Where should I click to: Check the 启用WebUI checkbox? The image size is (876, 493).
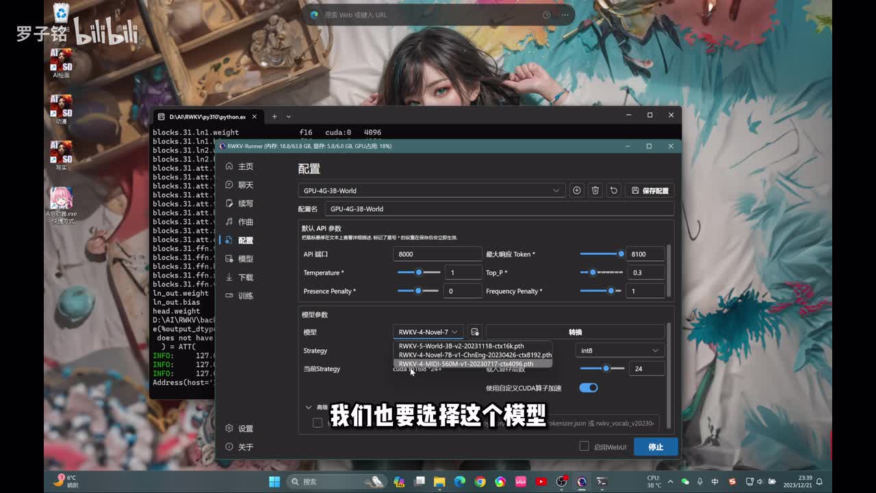[584, 446]
